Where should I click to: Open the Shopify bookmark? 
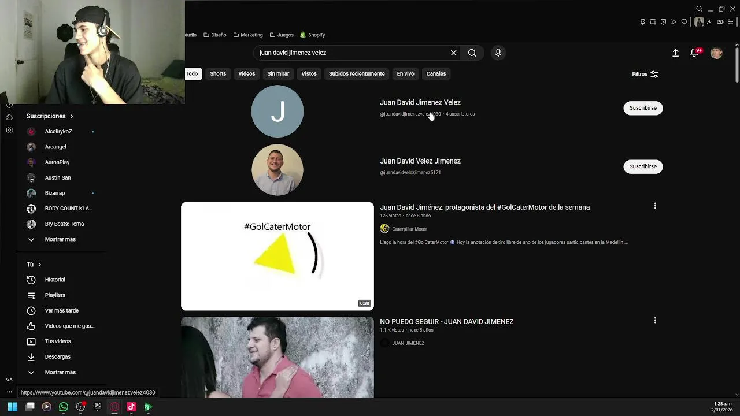coord(312,35)
